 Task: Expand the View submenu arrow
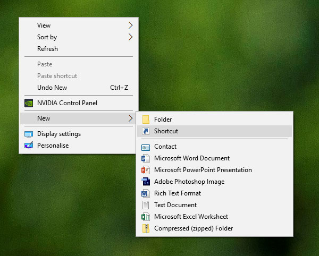point(131,25)
